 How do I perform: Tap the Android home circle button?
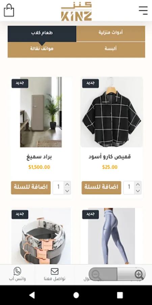coord(76,295)
